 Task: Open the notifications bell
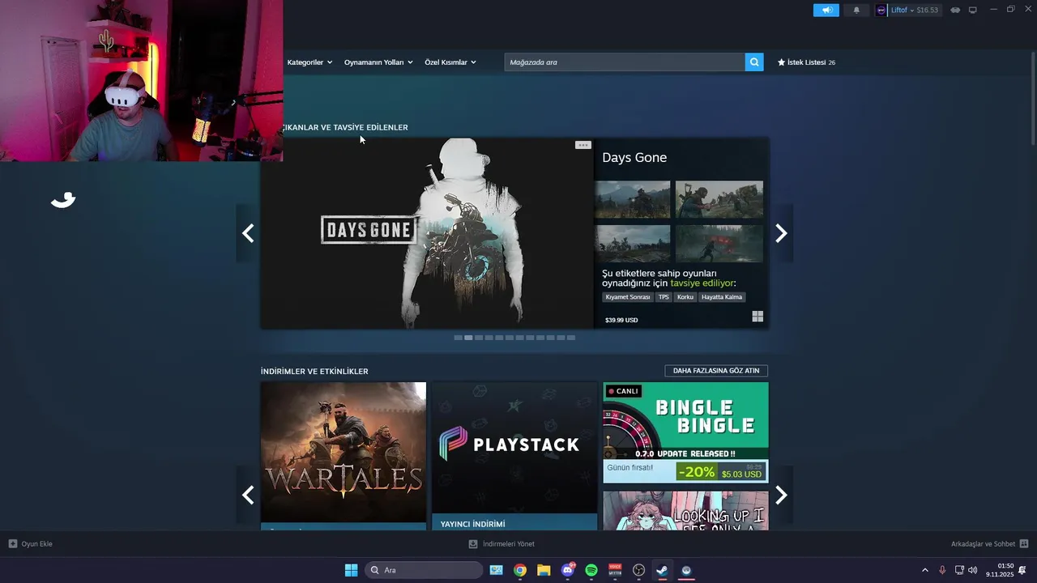(x=856, y=10)
